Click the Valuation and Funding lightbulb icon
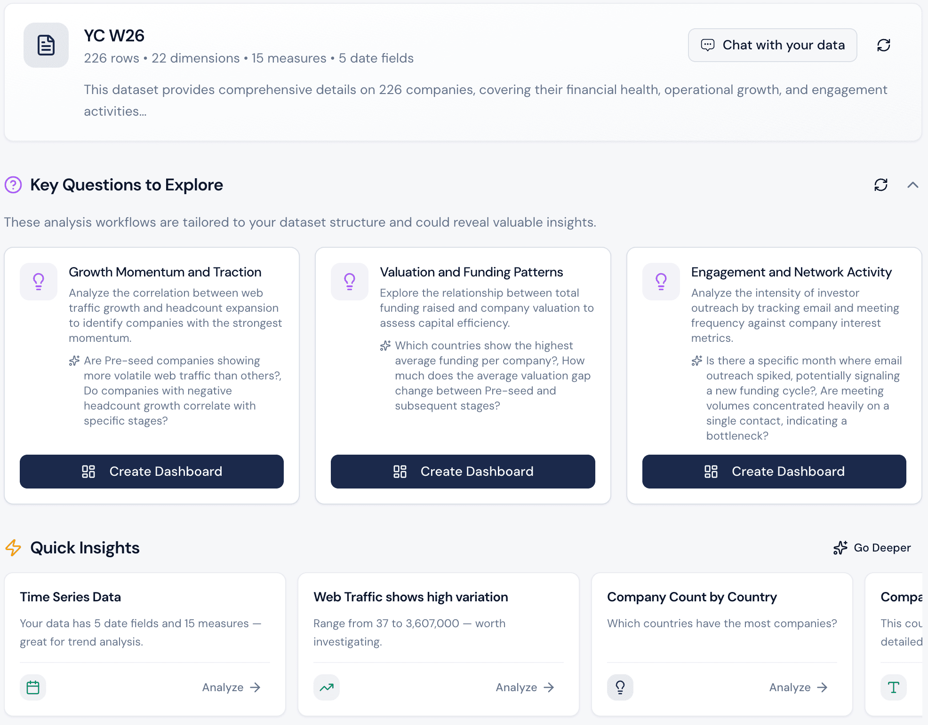The height and width of the screenshot is (725, 928). tap(350, 281)
